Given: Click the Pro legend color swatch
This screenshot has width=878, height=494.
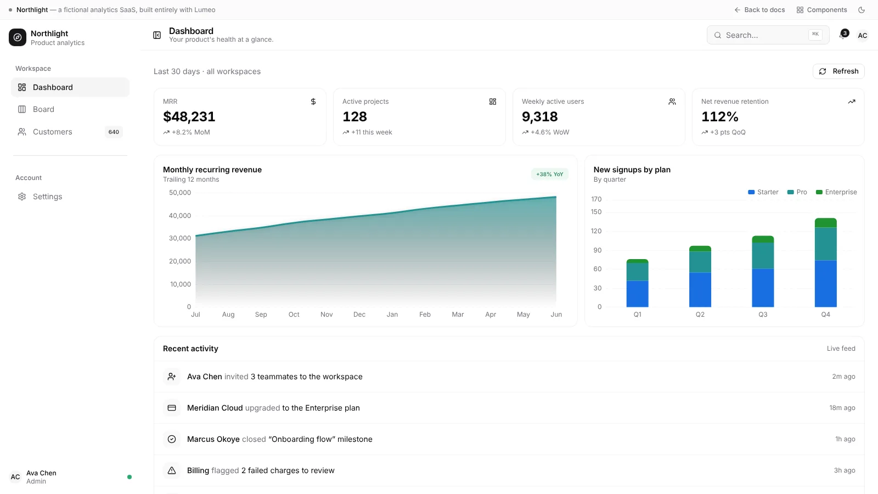Looking at the screenshot, I should pos(791,192).
